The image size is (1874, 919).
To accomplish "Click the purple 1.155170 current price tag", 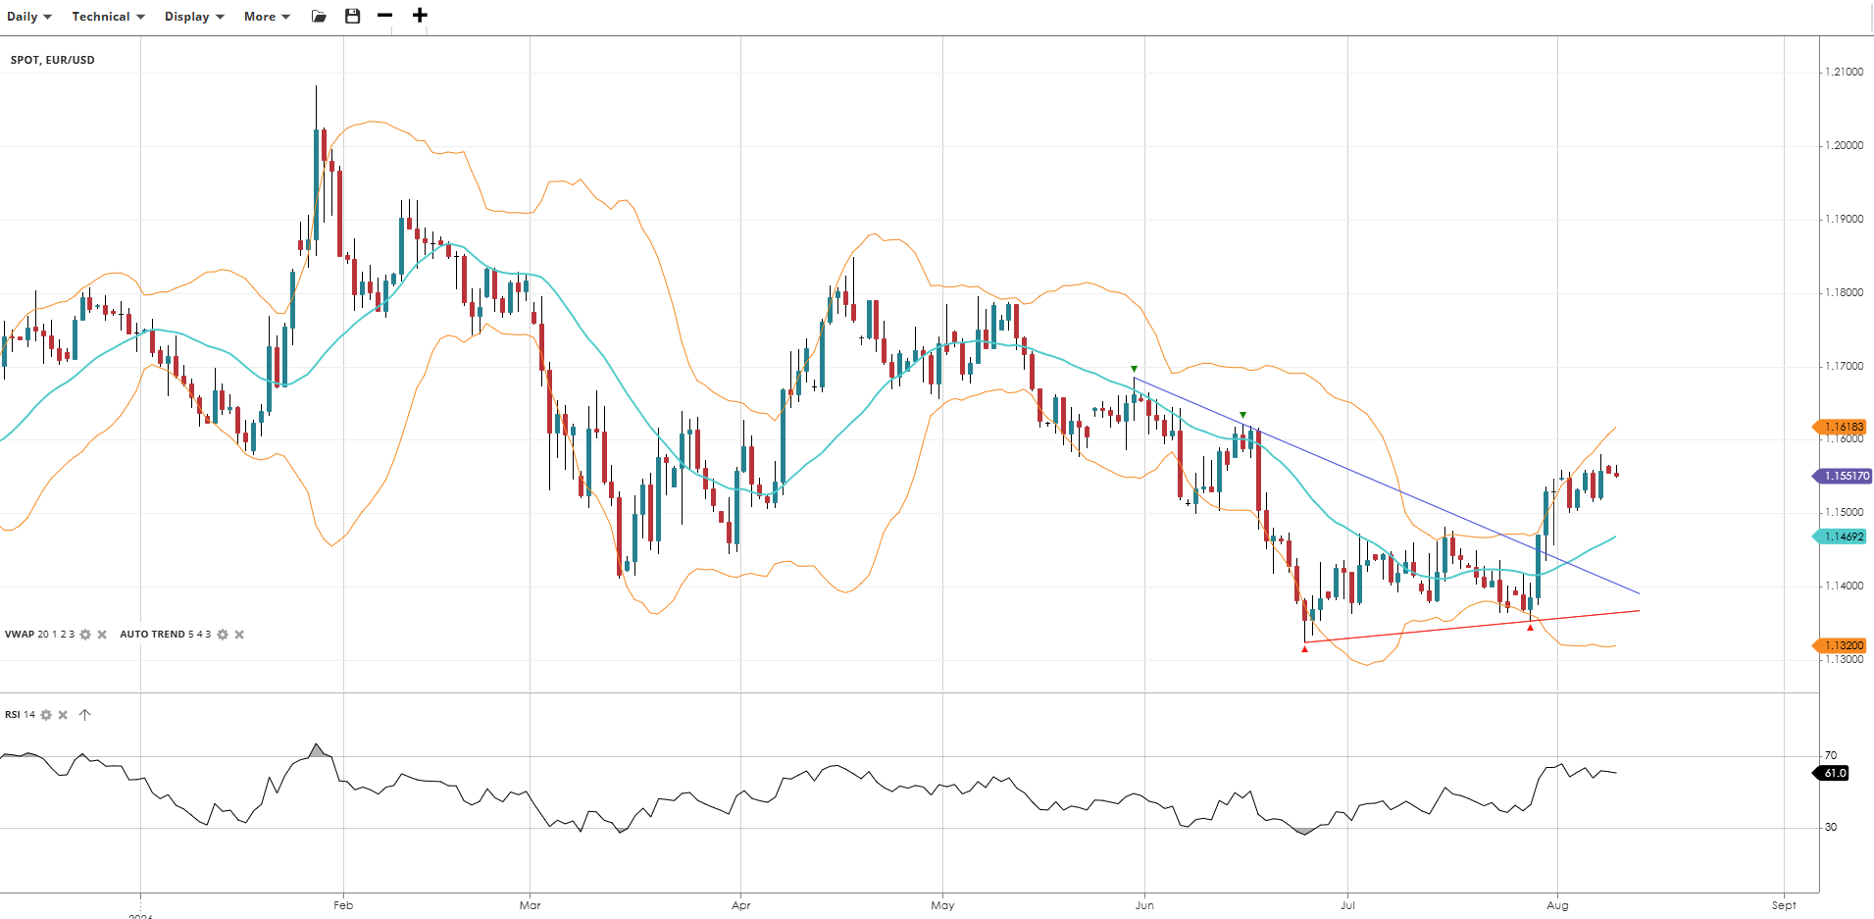I will pos(1842,476).
